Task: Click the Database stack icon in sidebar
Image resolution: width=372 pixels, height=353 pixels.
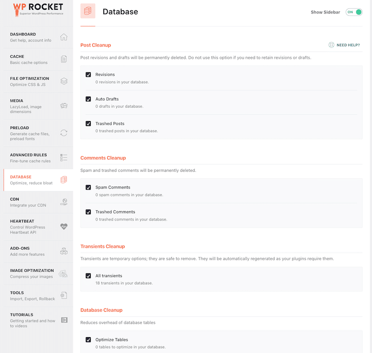Action: point(64,180)
